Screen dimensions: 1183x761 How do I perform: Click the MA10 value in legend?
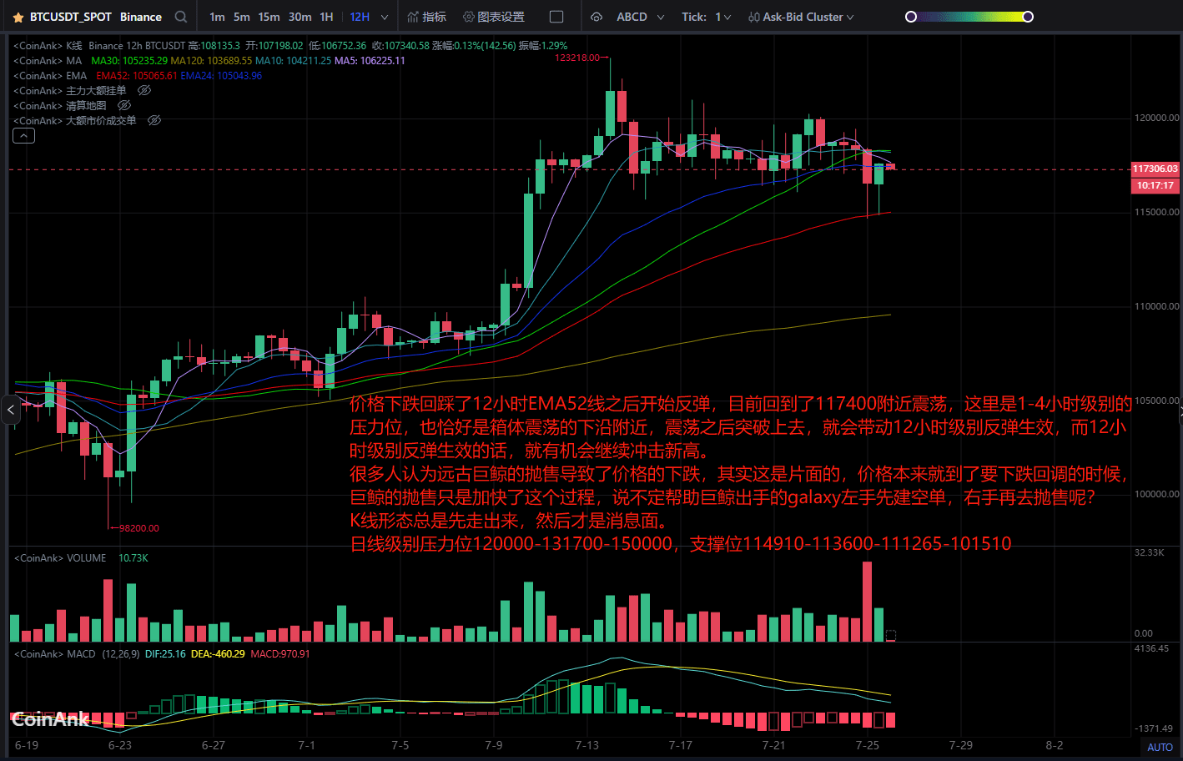click(293, 61)
